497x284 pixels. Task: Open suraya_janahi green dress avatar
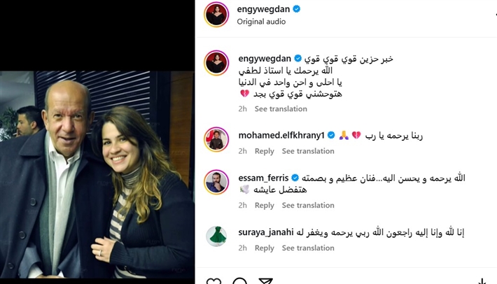tap(216, 236)
